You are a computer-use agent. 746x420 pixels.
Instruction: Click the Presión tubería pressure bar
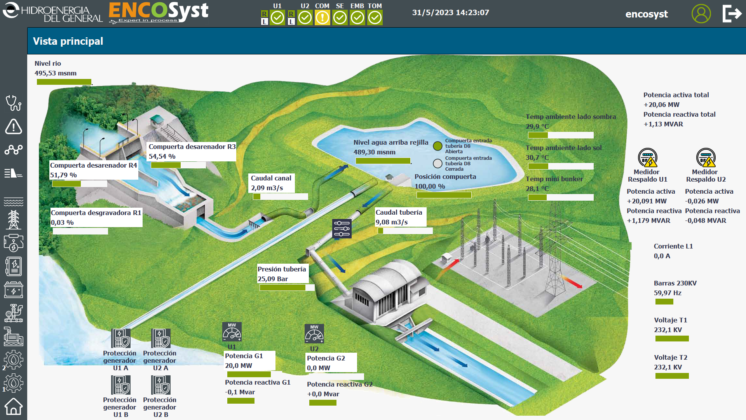[287, 288]
